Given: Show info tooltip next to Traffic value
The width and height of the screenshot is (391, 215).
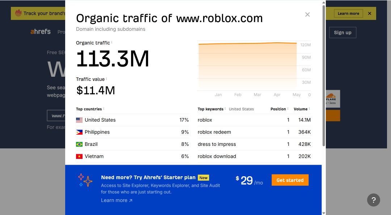Looking at the screenshot, I should [x=106, y=79].
